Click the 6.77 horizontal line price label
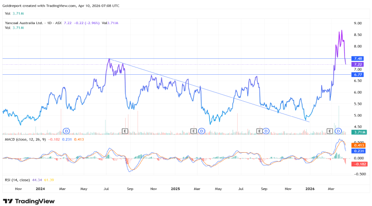 358,74
